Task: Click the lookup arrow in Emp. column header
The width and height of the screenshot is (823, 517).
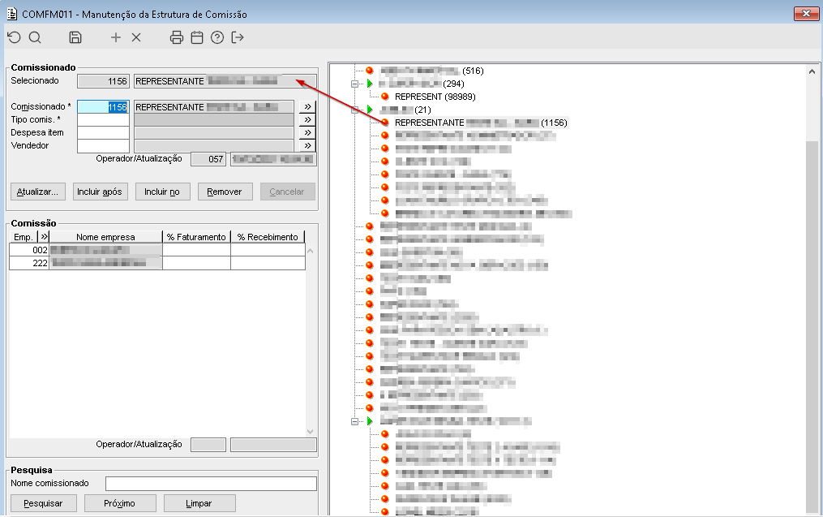Action: tap(44, 237)
